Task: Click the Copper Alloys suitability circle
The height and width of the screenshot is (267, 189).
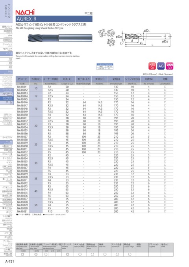Action: pyautogui.click(x=130, y=254)
